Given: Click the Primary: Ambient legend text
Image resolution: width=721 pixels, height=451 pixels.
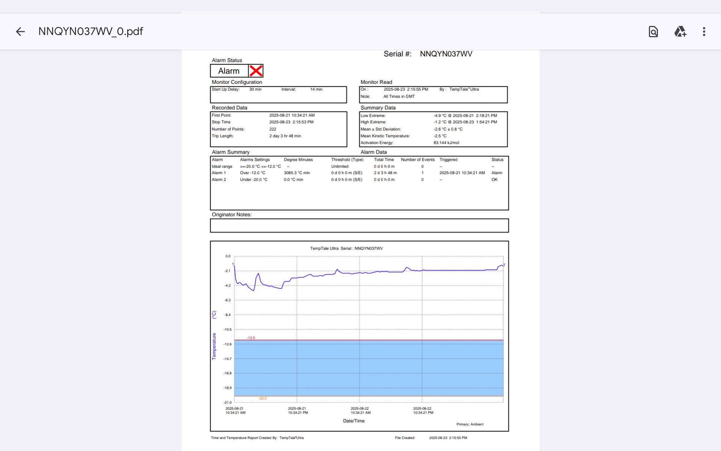Looking at the screenshot, I should pyautogui.click(x=470, y=424).
